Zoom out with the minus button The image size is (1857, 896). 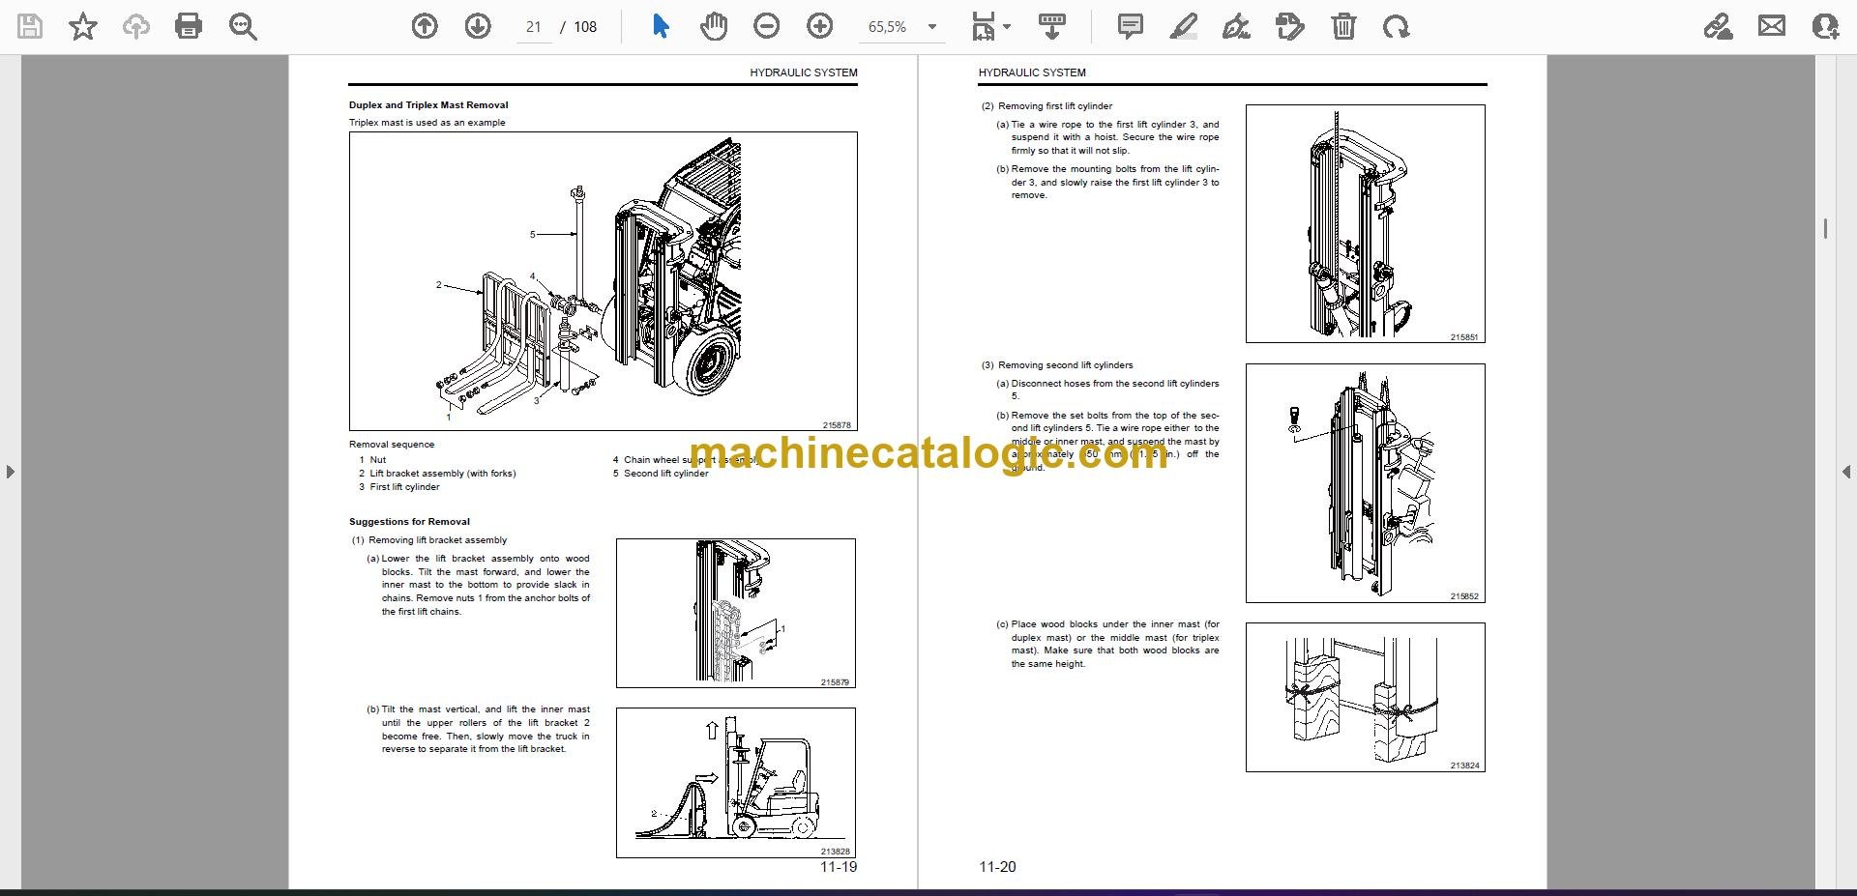pos(767,26)
